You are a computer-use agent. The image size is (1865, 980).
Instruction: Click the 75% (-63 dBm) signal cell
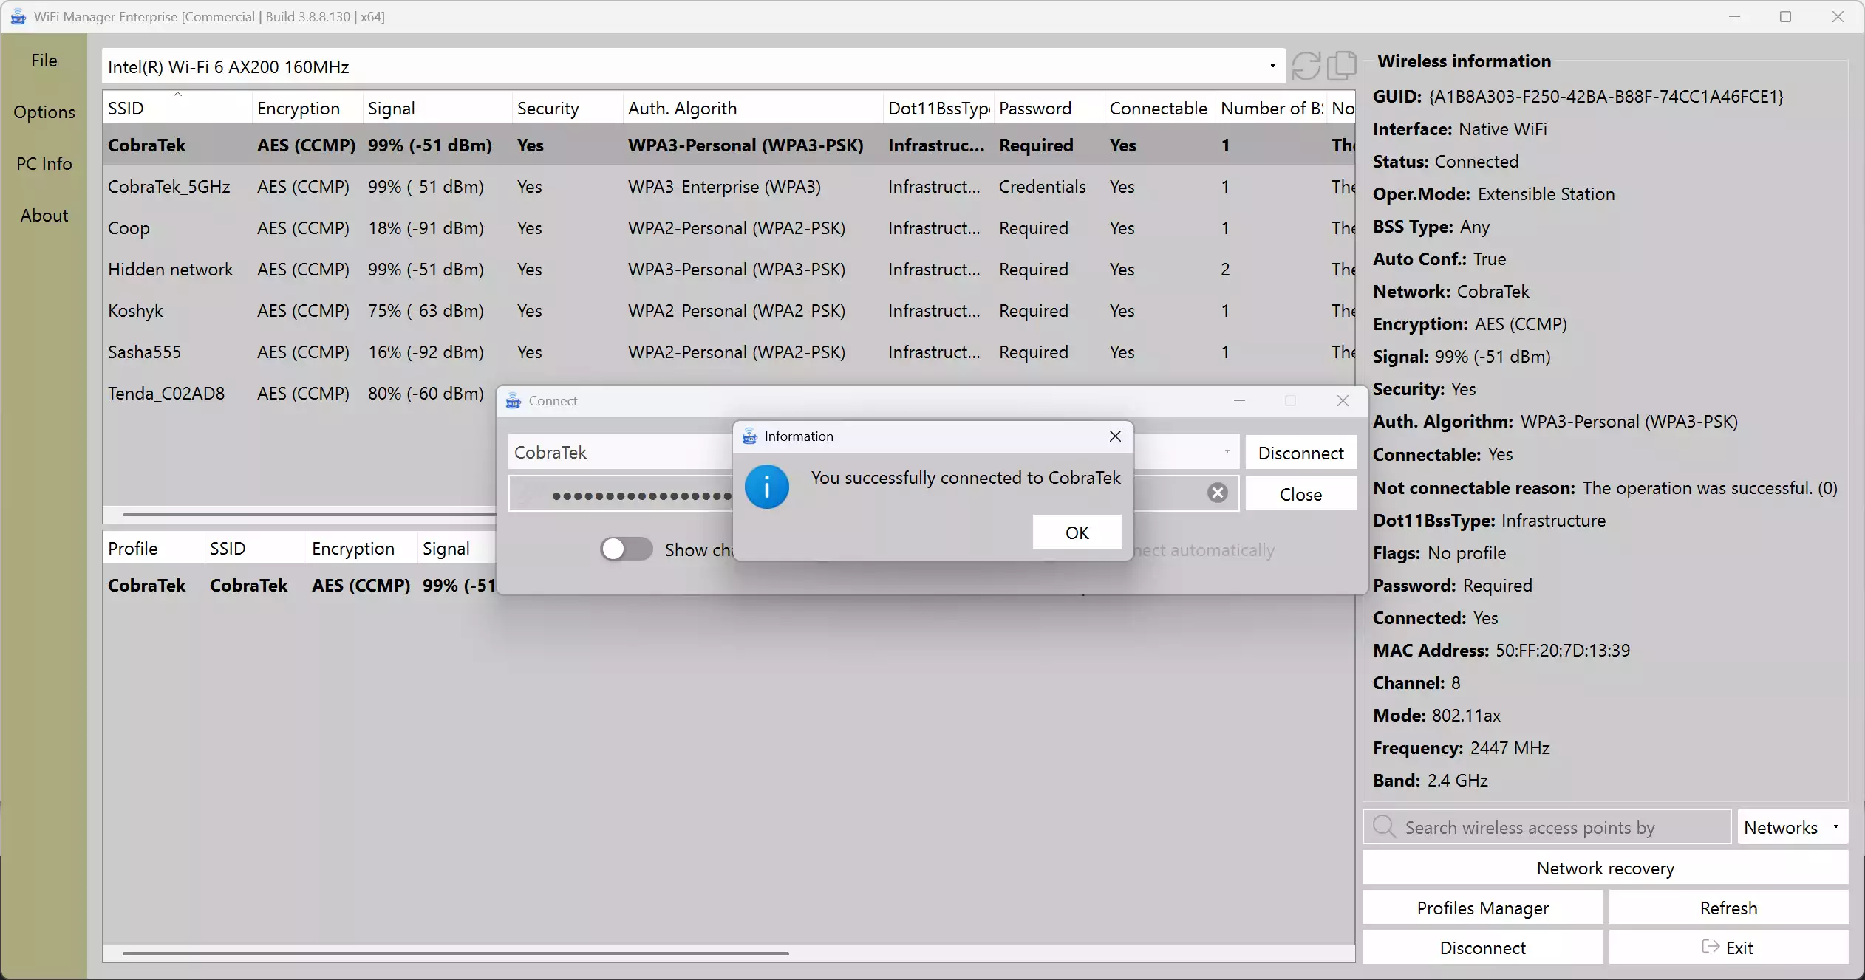(426, 310)
